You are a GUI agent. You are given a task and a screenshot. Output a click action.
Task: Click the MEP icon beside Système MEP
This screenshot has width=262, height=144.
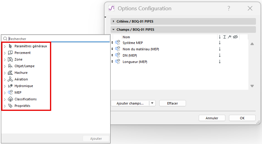click(118, 43)
